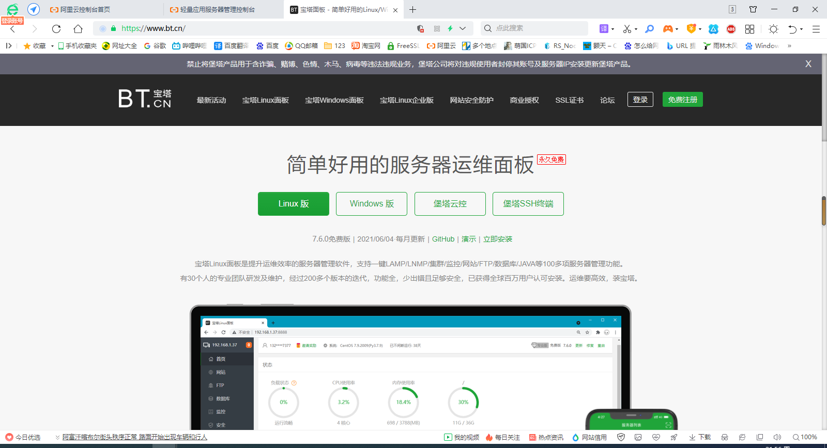Select the Windows 版 button
This screenshot has height=448, width=827.
point(372,204)
